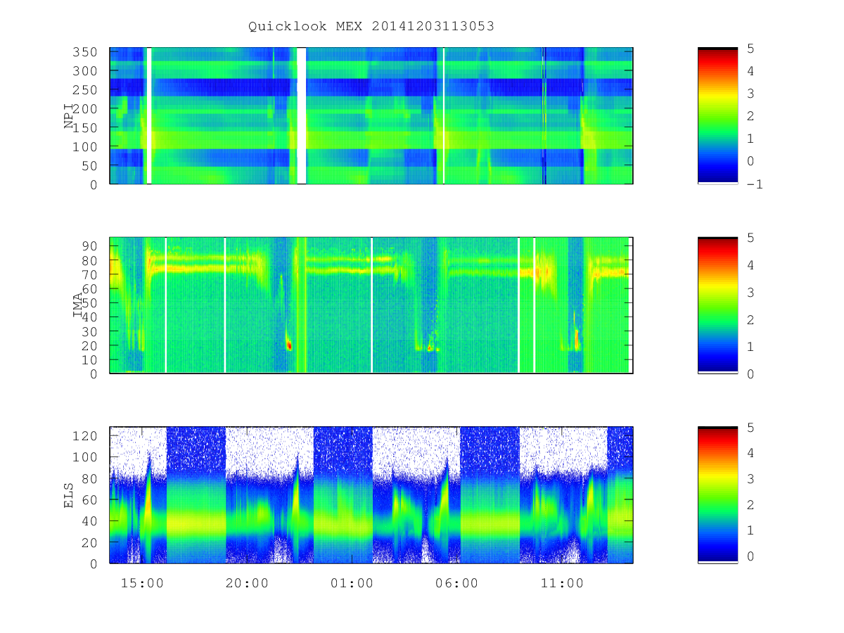Viewport: 844px width, 633px height.
Task: Click the NPI spectrogram panel
Action: pos(371,116)
